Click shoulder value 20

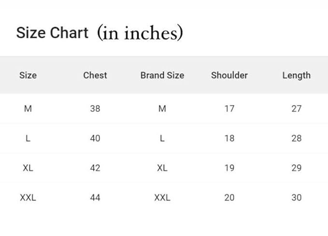tap(229, 197)
